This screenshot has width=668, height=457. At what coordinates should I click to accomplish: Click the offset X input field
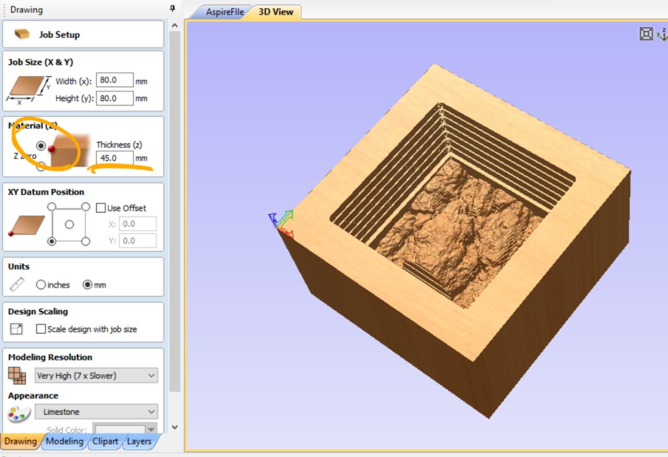point(137,224)
